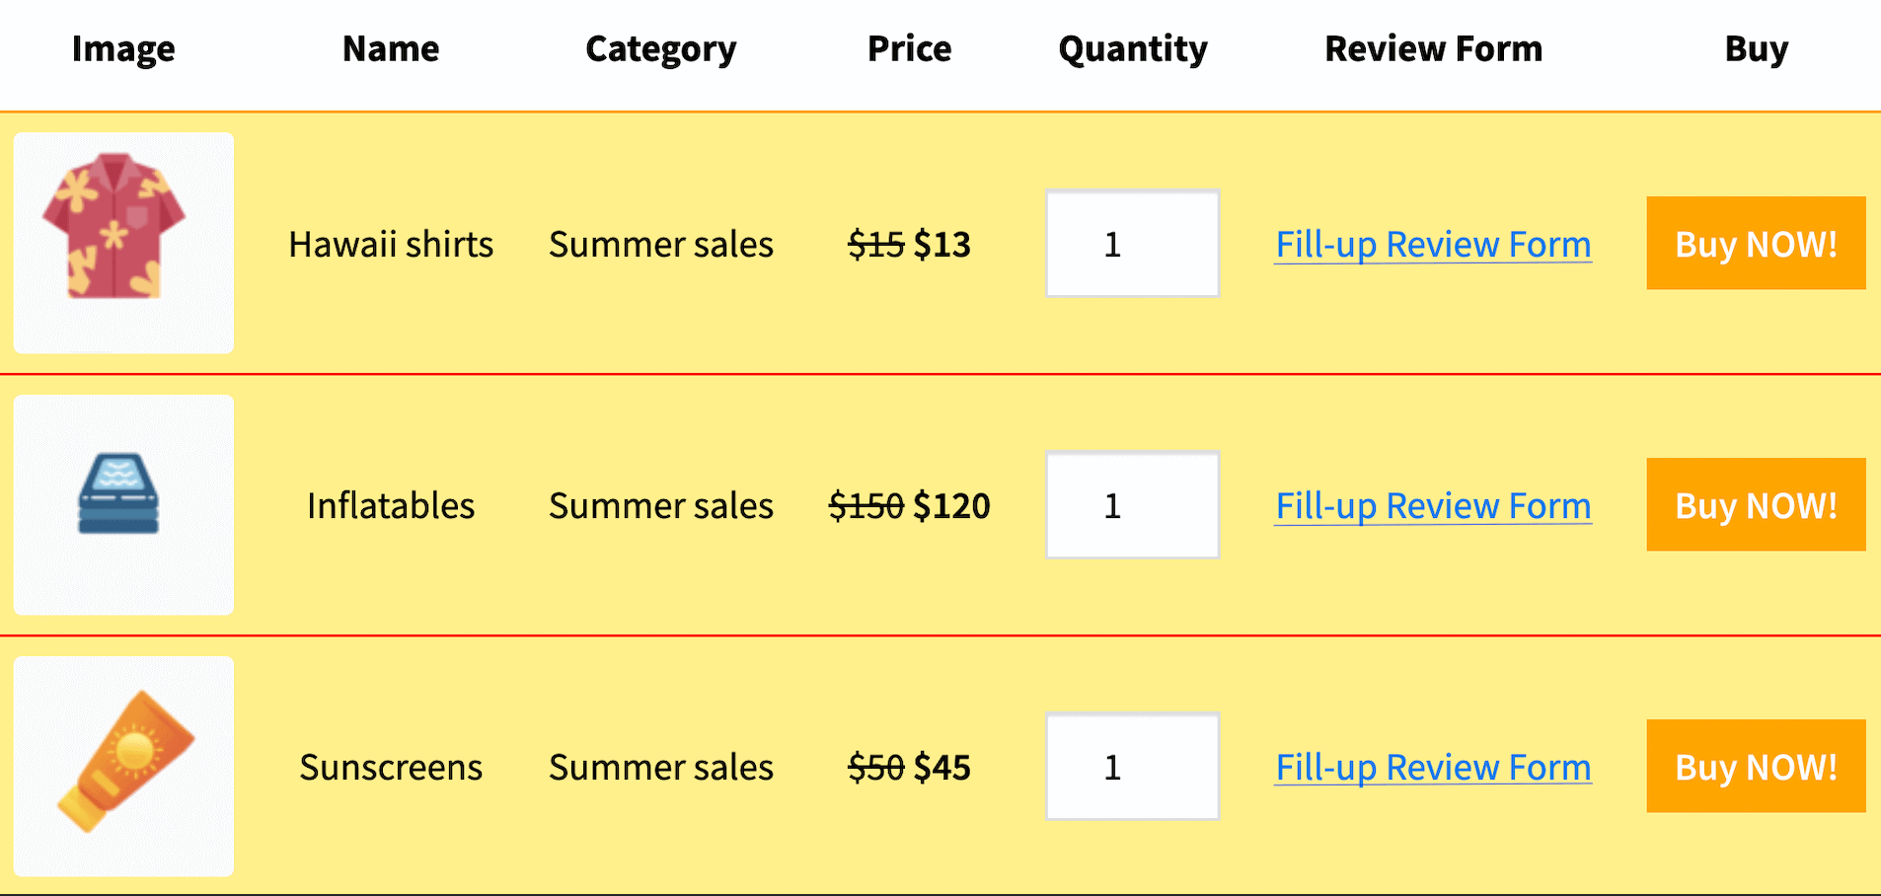Click the Buy column header
1881x896 pixels.
click(x=1755, y=48)
